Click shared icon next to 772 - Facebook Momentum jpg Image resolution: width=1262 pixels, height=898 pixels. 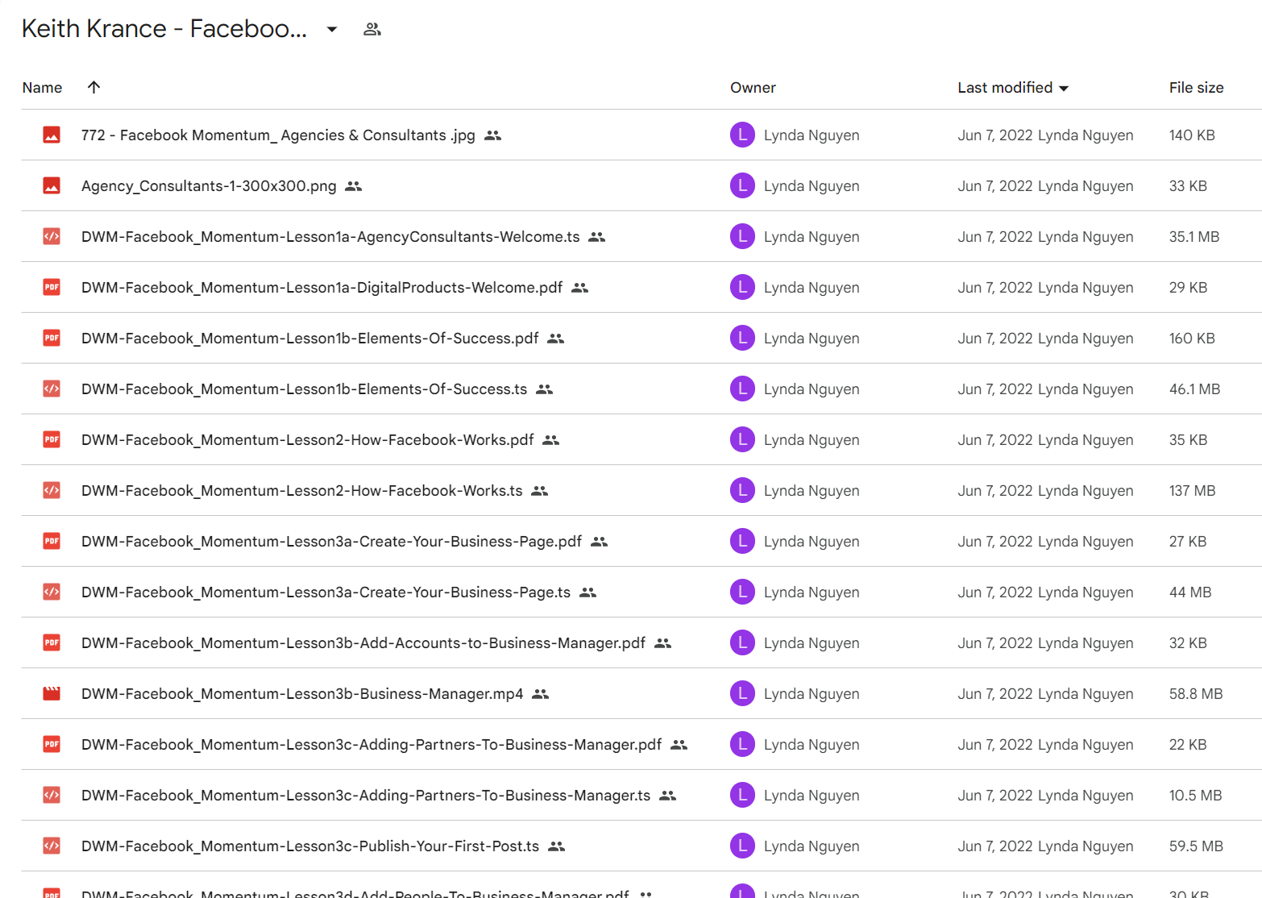click(x=493, y=135)
